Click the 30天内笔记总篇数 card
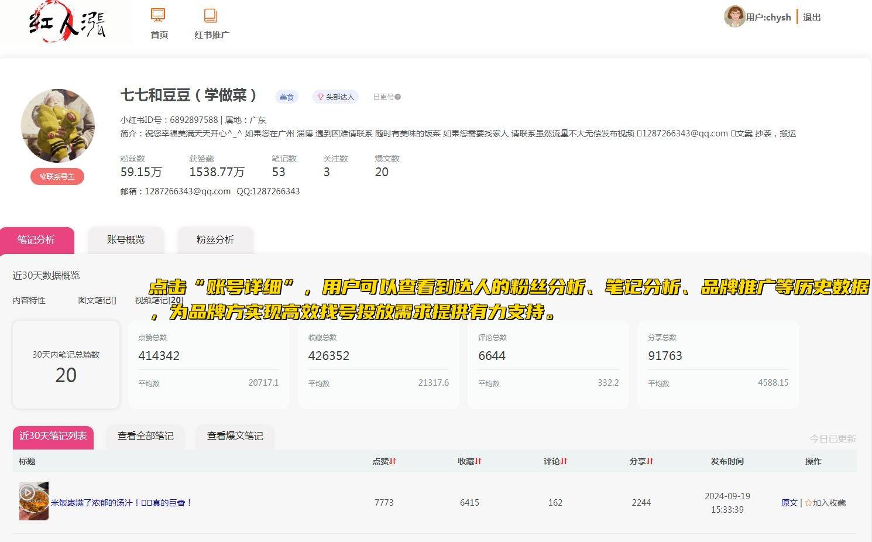Image resolution: width=872 pixels, height=542 pixels. click(x=66, y=365)
